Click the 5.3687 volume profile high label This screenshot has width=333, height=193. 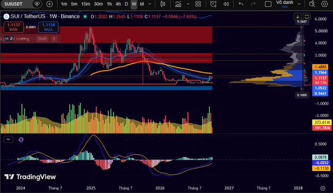(x=302, y=21)
